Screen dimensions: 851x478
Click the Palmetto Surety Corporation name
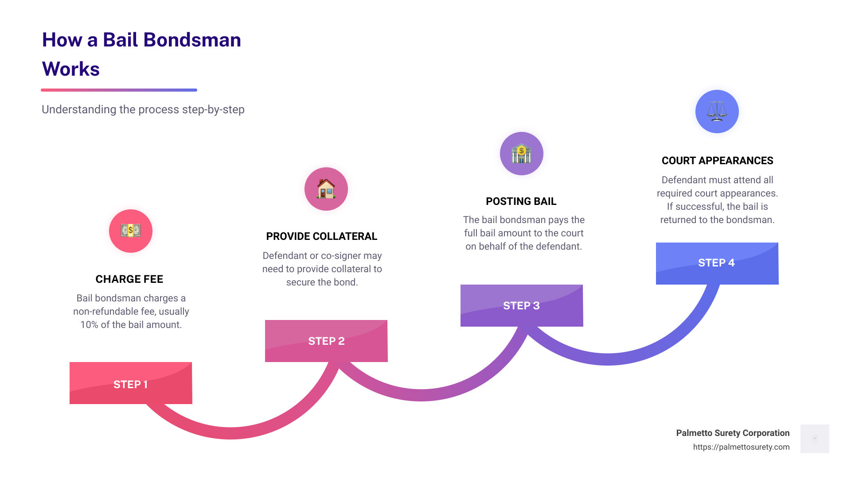(733, 433)
